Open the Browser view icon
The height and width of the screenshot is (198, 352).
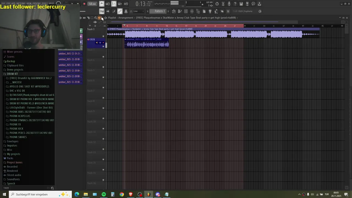pyautogui.click(x=198, y=11)
